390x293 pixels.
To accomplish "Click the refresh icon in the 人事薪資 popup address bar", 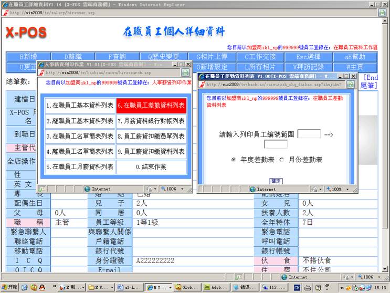I will 185,72.
